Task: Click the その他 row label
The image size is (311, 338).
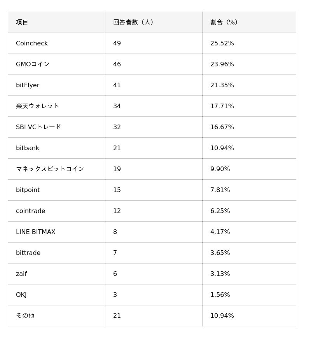Action: point(25,315)
